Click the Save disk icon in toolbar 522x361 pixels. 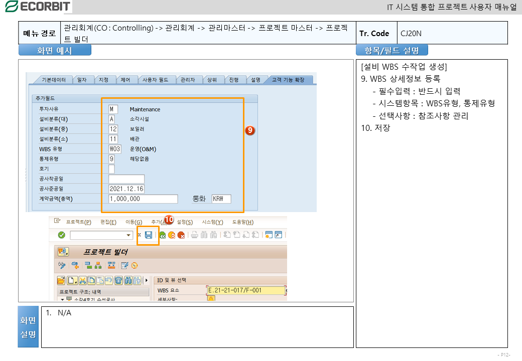tap(149, 235)
